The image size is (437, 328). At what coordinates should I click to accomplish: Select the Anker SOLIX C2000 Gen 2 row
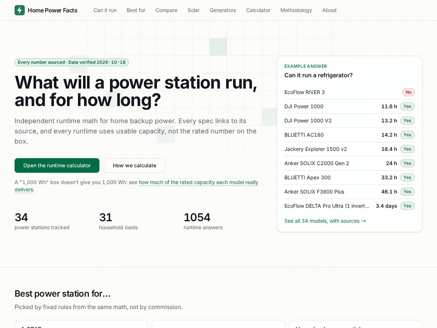click(x=350, y=163)
